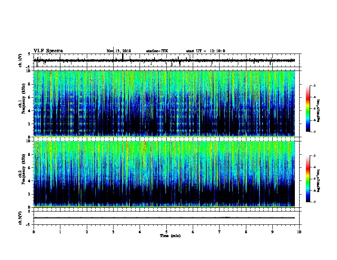Click the "9" tick label on the time axis
Viewport: 337px width, 260px height.
272,232
